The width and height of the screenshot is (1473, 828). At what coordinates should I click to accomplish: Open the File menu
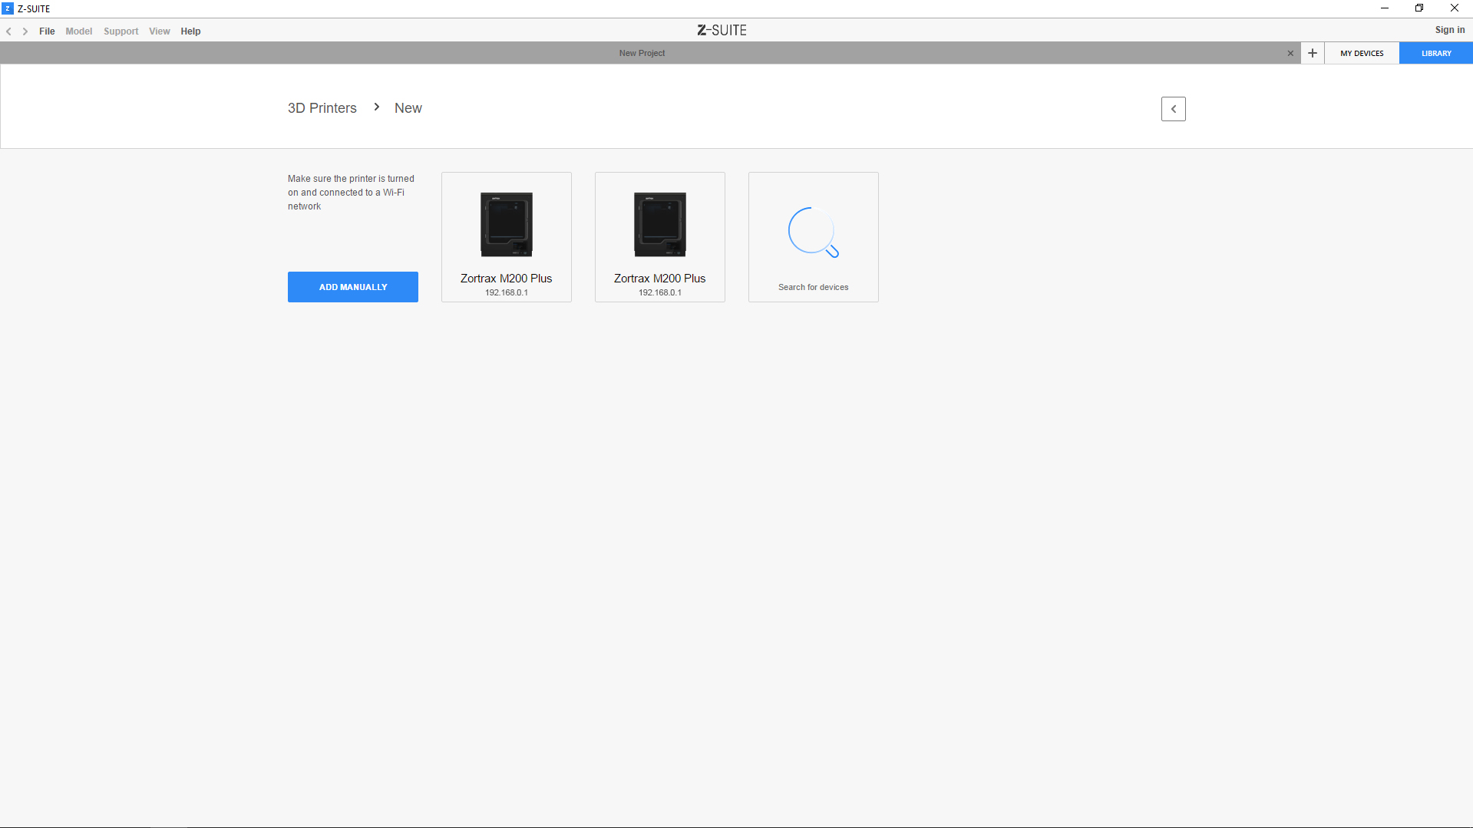[47, 31]
